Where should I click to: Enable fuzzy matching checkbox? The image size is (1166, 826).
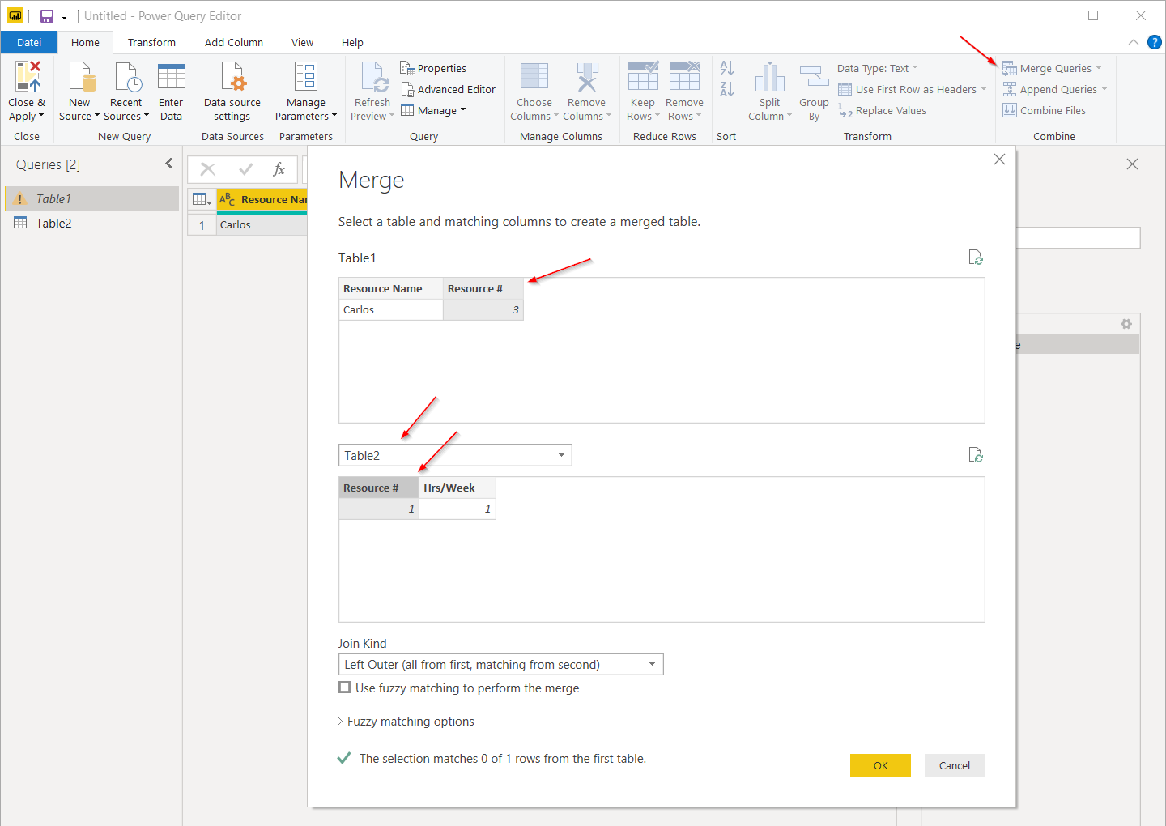345,688
